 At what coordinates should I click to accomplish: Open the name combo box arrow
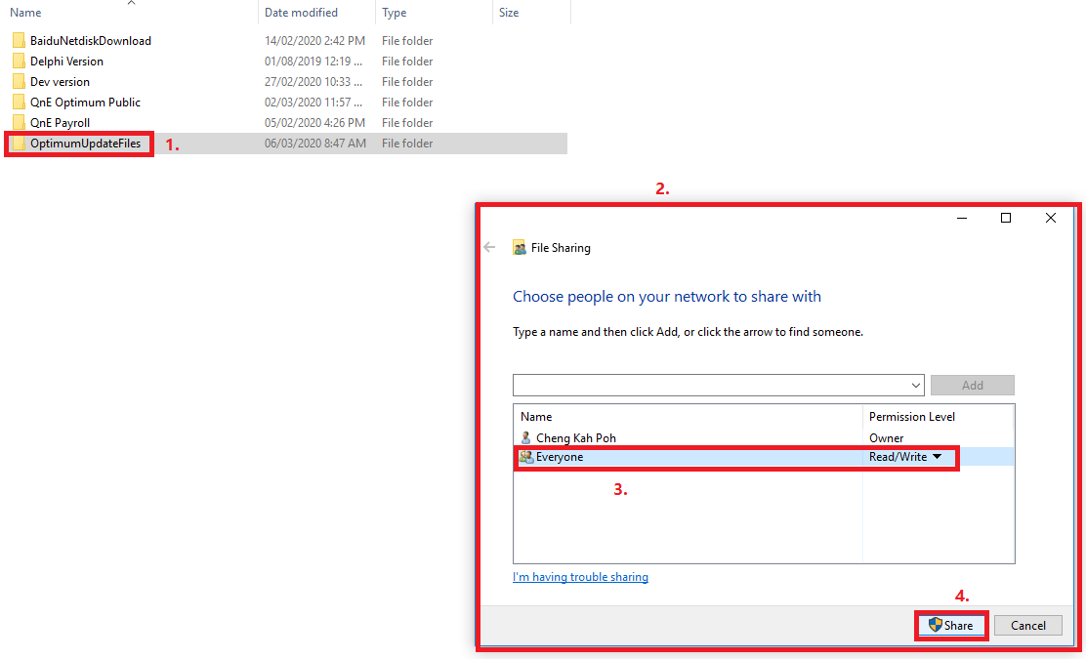pyautogui.click(x=916, y=386)
